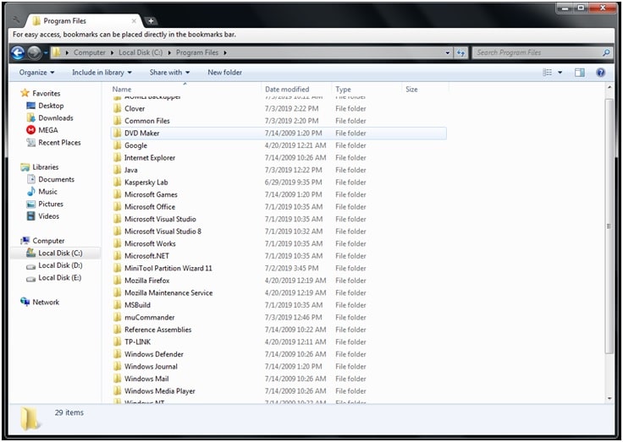Select the Mozilla Firefox folder
This screenshot has width=623, height=442.
tap(278, 281)
